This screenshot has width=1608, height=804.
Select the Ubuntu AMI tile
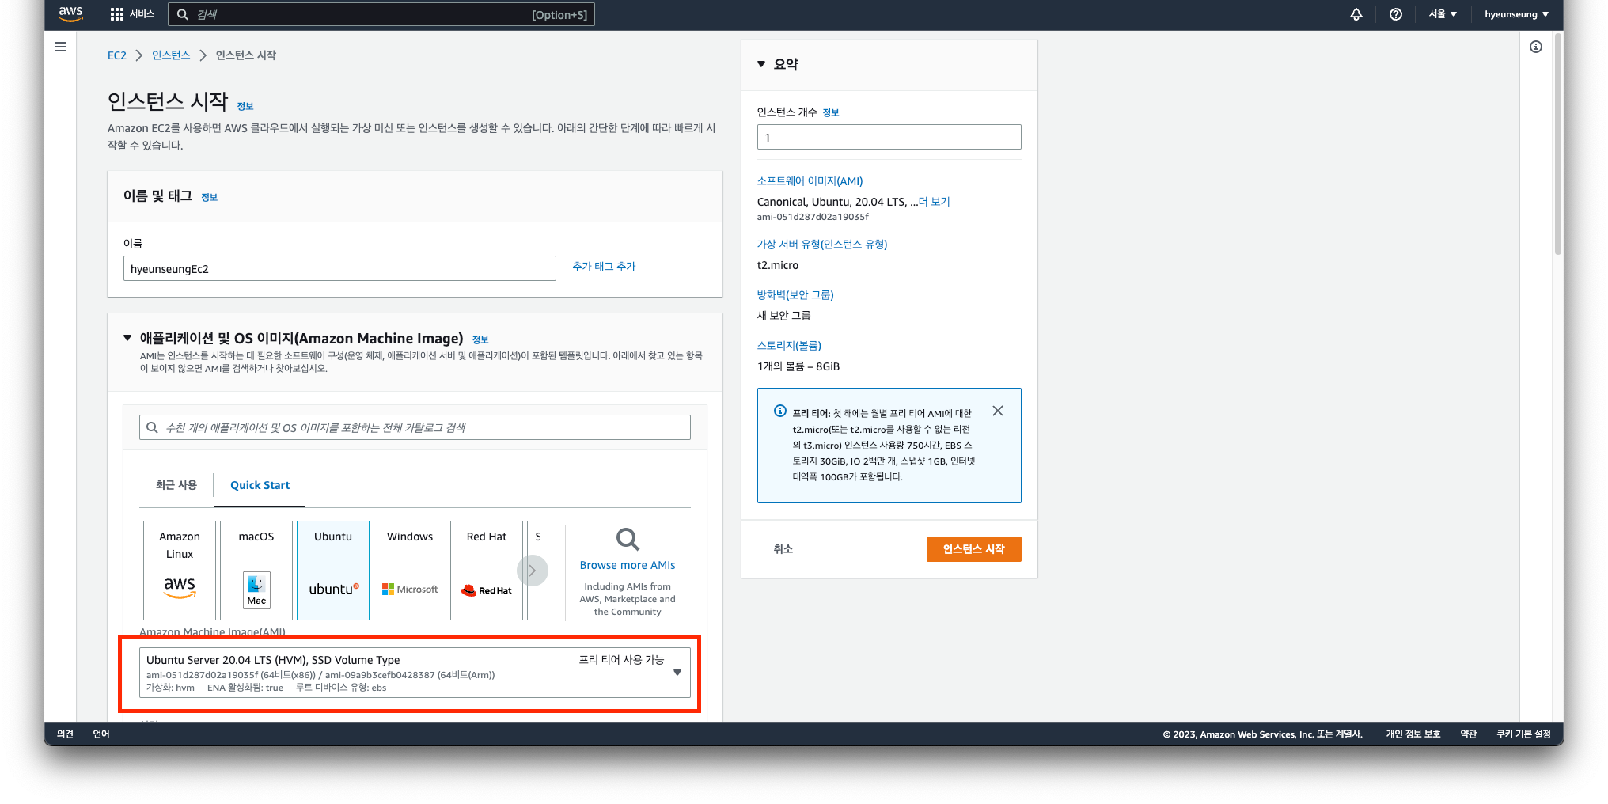[333, 570]
